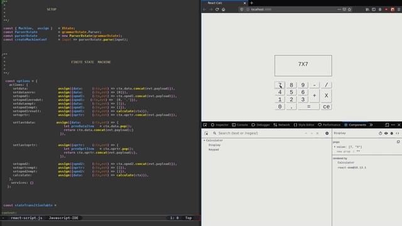This screenshot has height=226, width=402.
Task: Click Javascript-IDE mode in editor status line
Action: [63, 218]
